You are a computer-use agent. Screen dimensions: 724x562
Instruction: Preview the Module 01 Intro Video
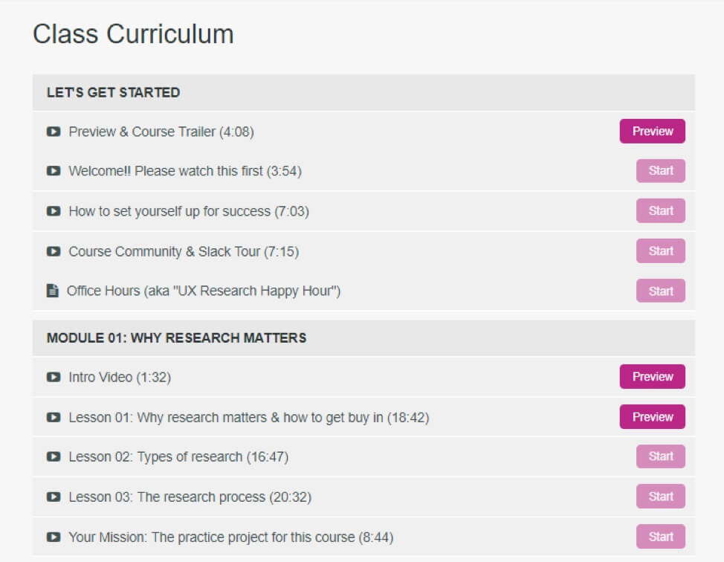[652, 377]
